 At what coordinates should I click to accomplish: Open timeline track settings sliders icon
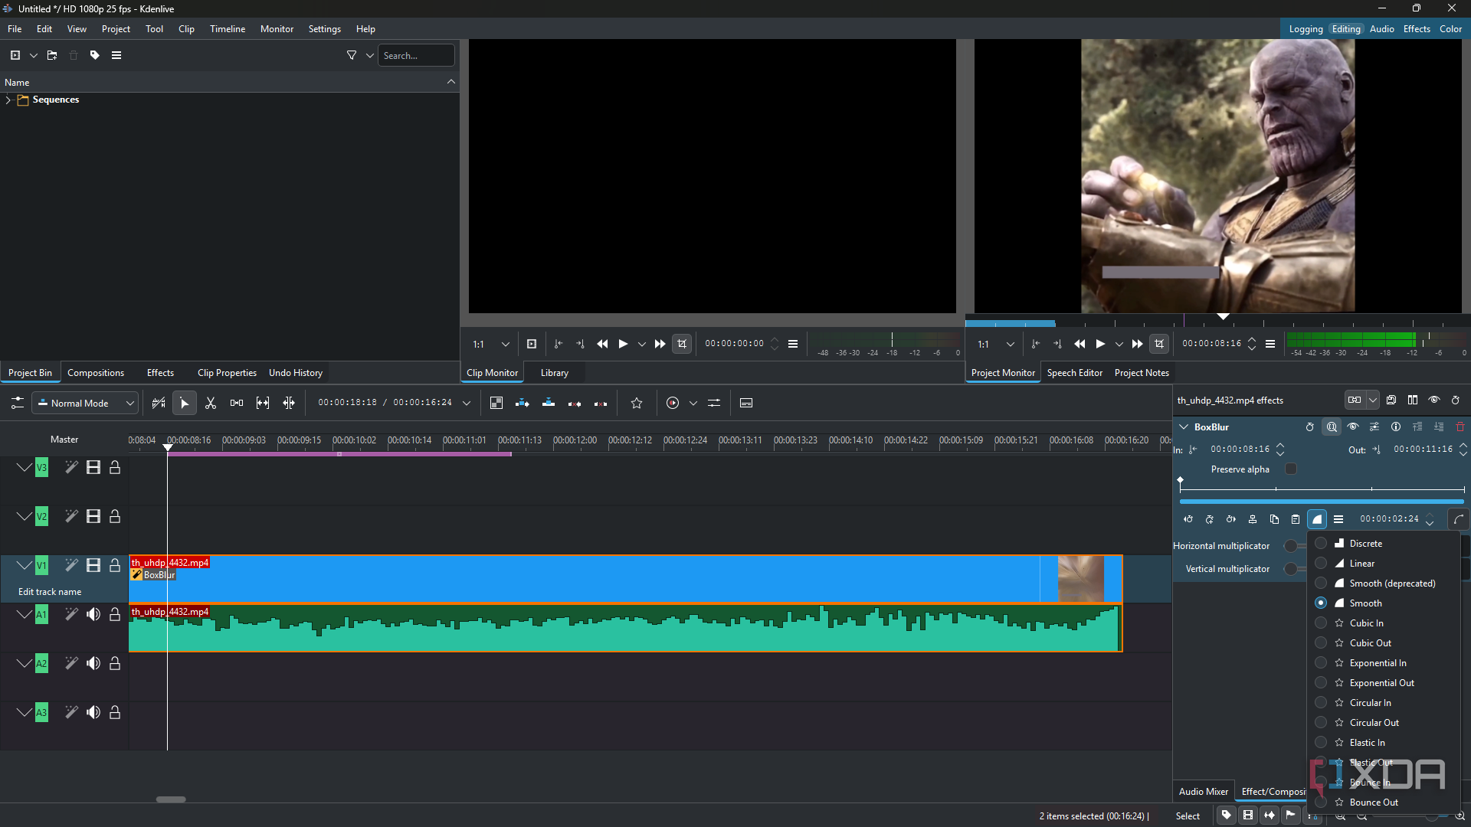pyautogui.click(x=17, y=403)
